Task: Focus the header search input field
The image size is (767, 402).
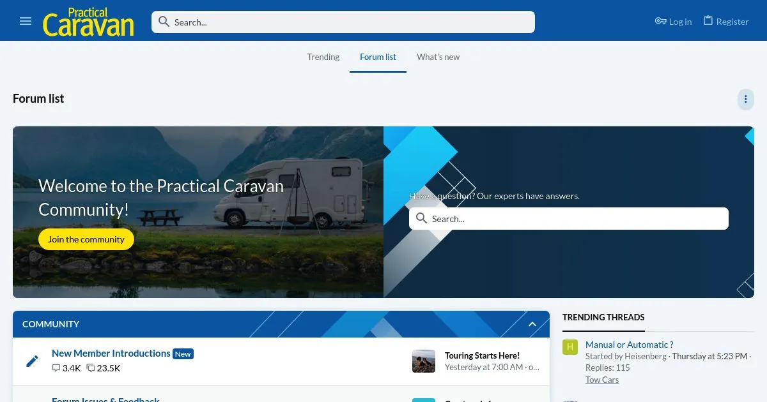Action: pyautogui.click(x=352, y=22)
